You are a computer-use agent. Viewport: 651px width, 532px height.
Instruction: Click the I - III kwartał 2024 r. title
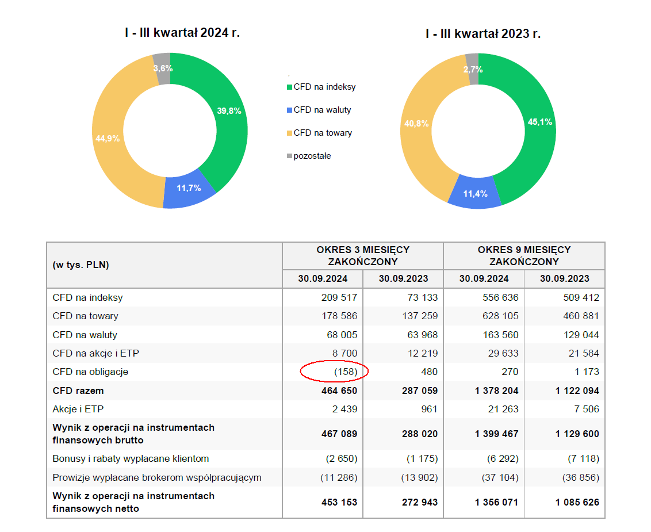(x=182, y=33)
